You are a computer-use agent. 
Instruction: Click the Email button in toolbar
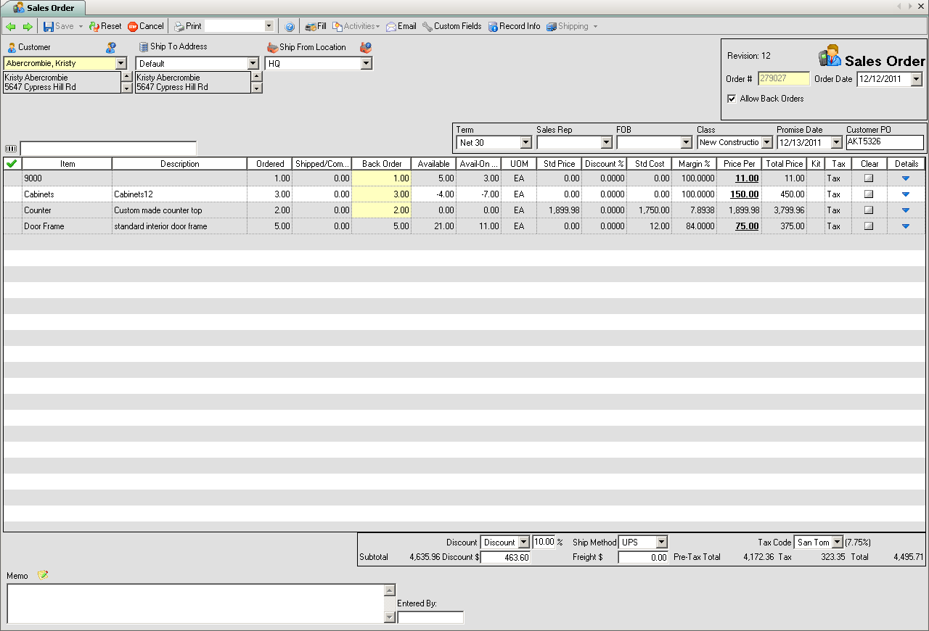pyautogui.click(x=401, y=26)
